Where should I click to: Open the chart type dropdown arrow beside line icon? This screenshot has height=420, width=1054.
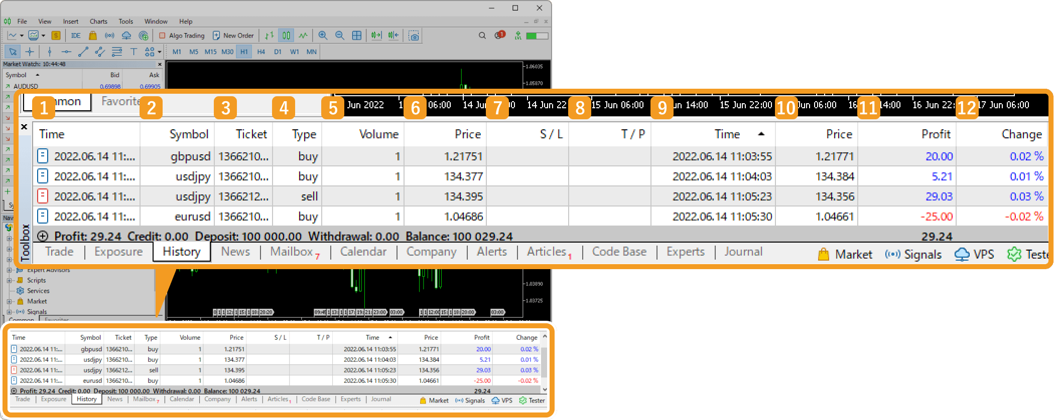tap(22, 36)
